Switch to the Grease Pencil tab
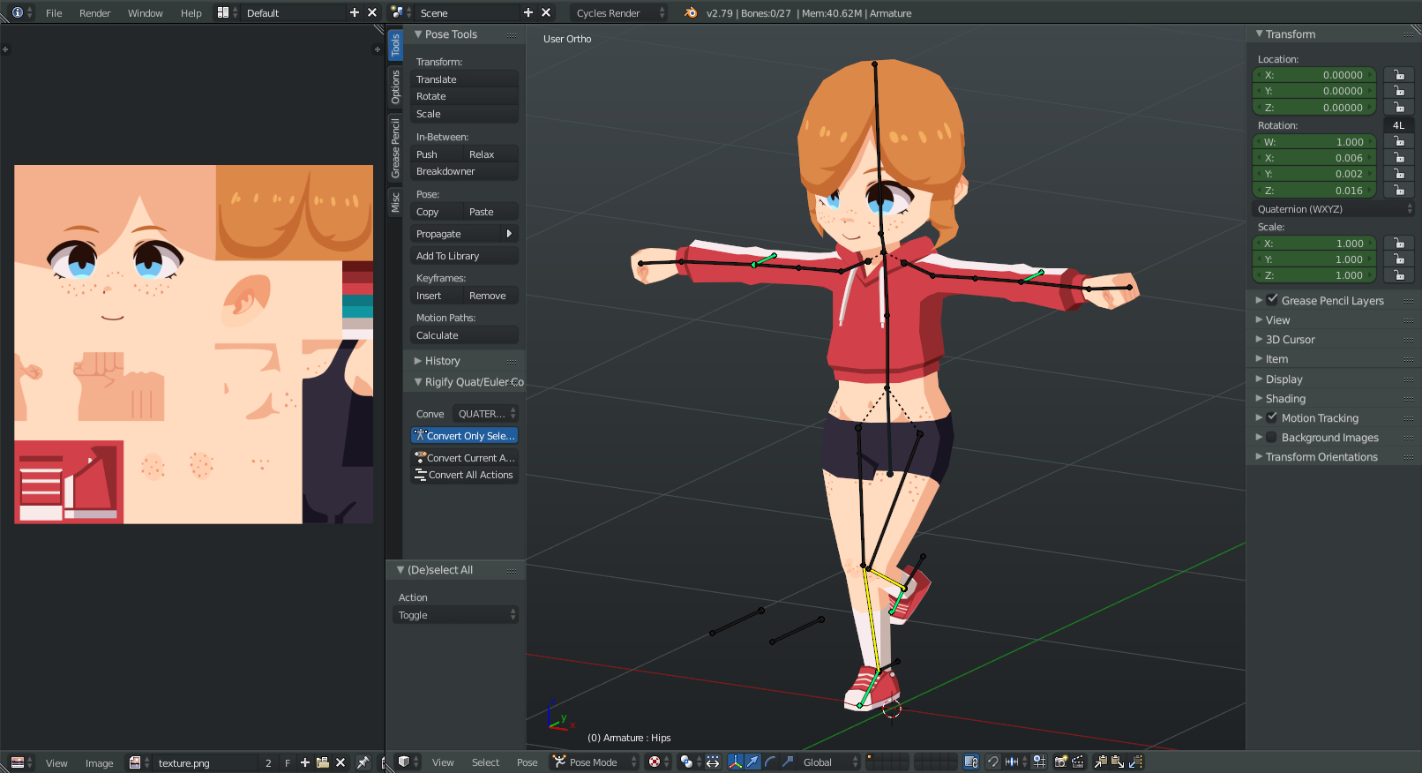1422x773 pixels. (x=394, y=148)
